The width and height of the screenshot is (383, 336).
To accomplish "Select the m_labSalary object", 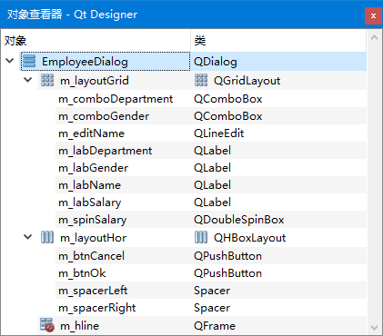I will coord(90,203).
